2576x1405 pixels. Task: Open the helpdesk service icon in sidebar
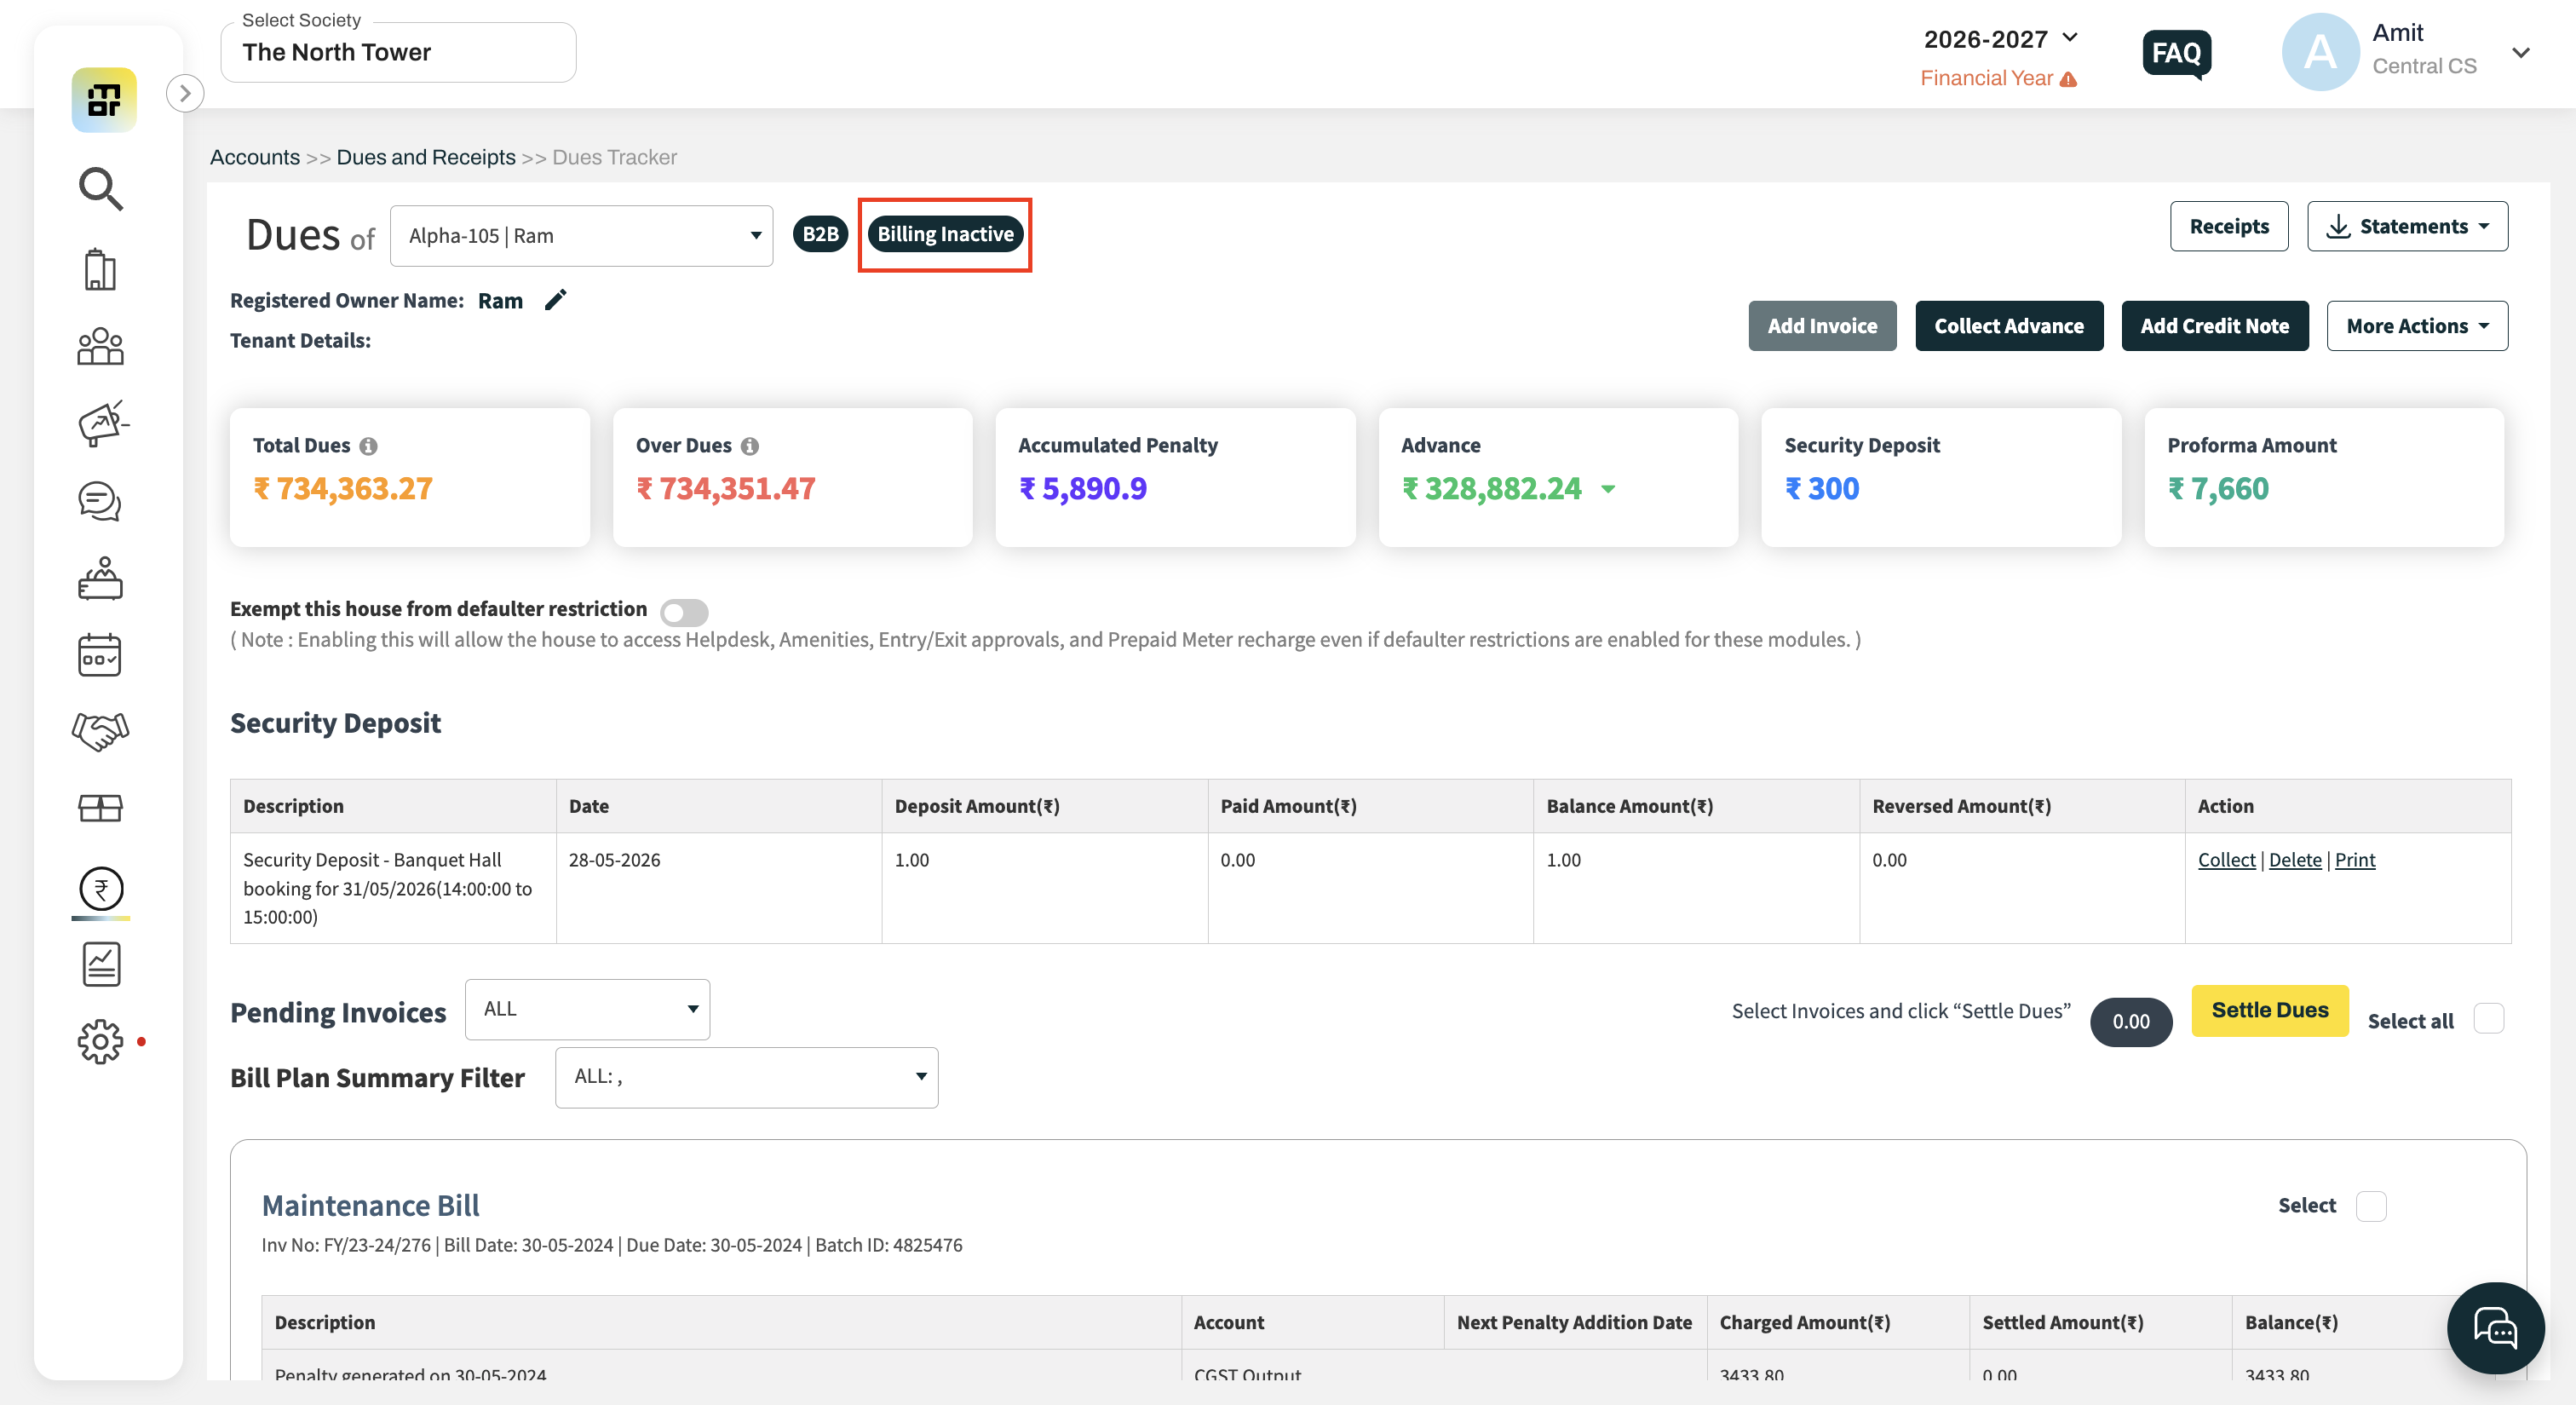click(100, 579)
